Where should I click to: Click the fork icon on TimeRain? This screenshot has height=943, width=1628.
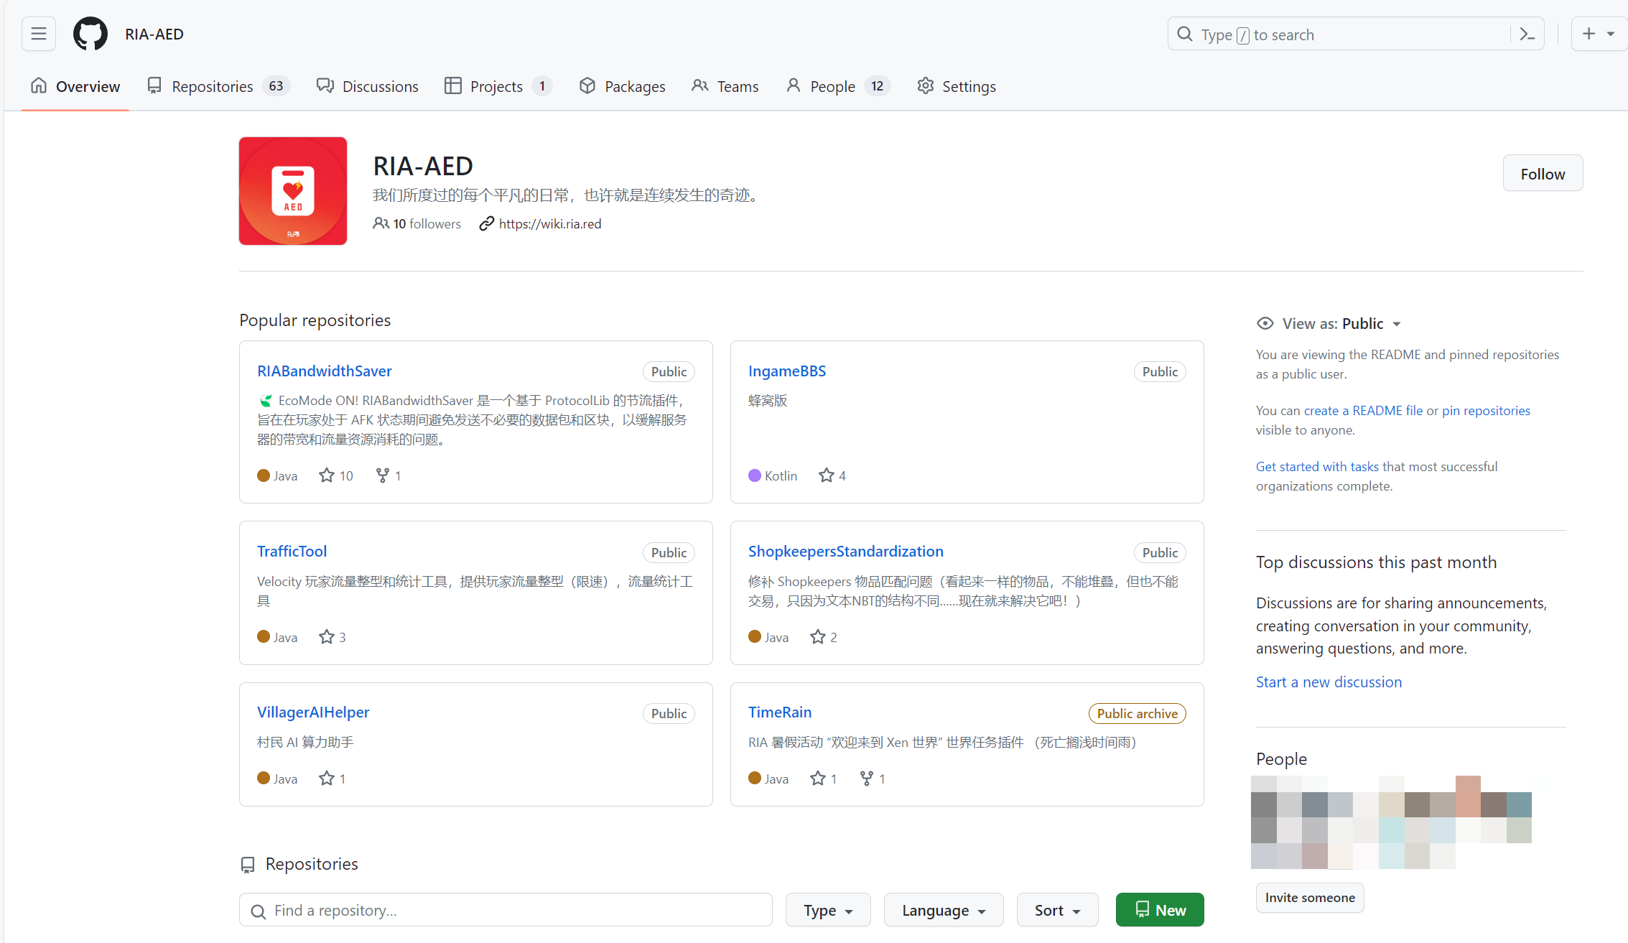pyautogui.click(x=867, y=779)
